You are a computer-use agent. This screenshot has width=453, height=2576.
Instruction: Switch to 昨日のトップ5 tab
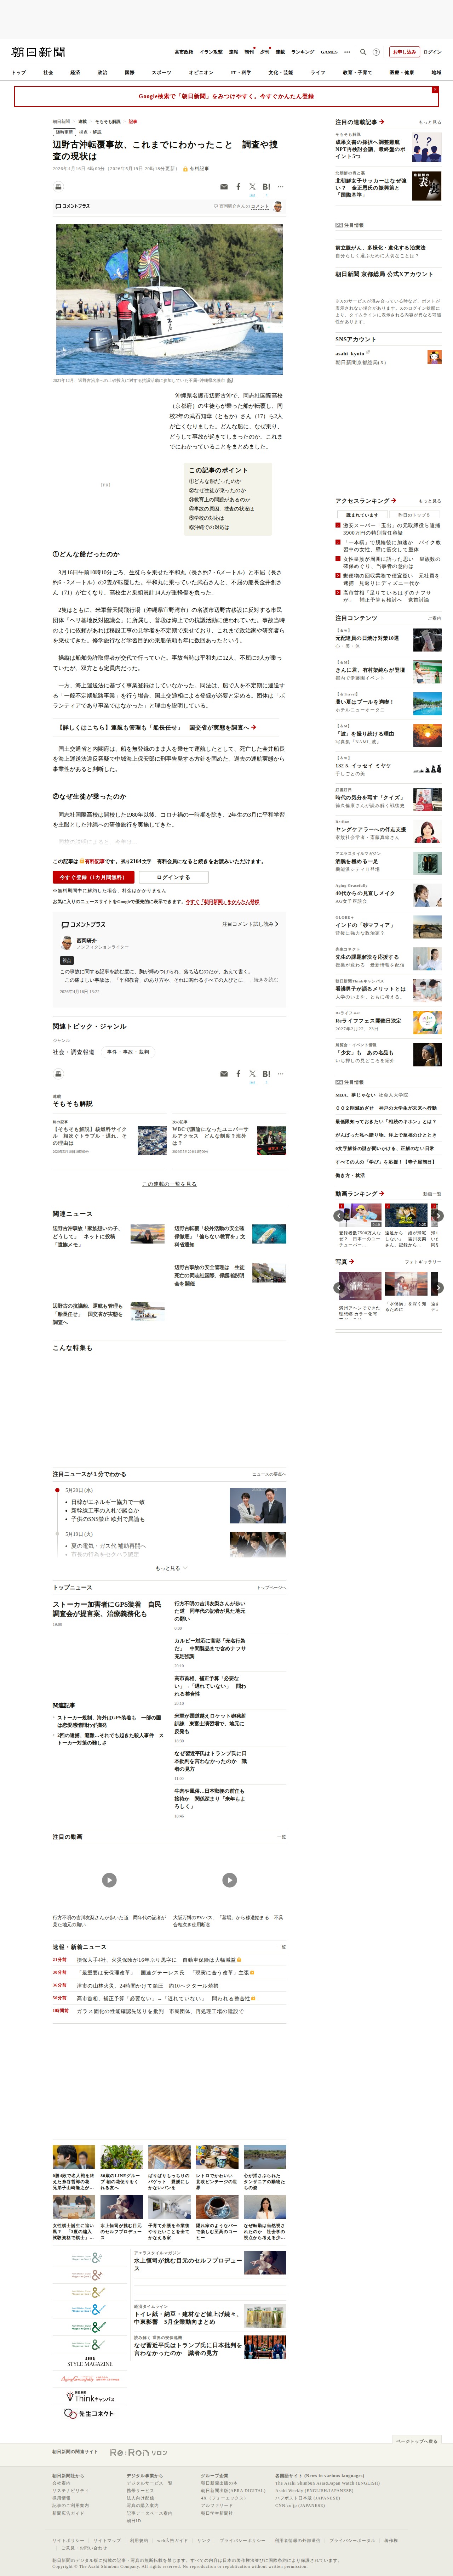414,515
